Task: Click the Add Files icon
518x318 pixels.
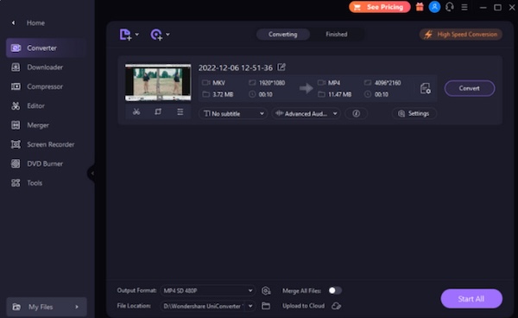Action: (125, 35)
